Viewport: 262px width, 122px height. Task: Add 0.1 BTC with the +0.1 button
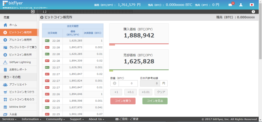pyautogui.click(x=130, y=92)
